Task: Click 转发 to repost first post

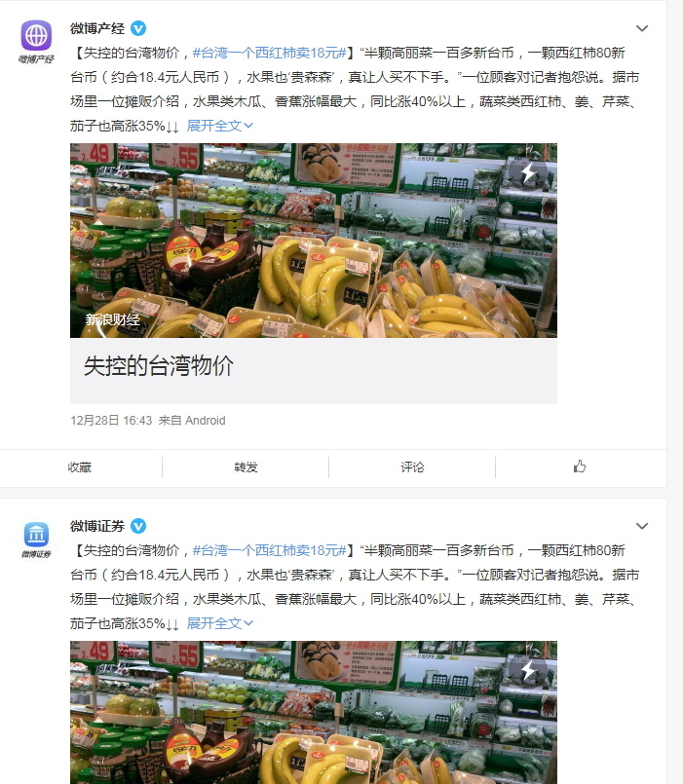Action: click(246, 467)
